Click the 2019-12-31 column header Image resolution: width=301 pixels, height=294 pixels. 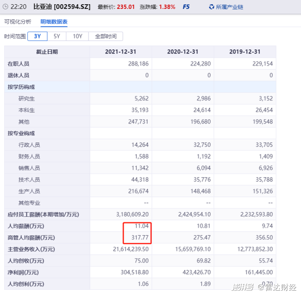click(245, 52)
